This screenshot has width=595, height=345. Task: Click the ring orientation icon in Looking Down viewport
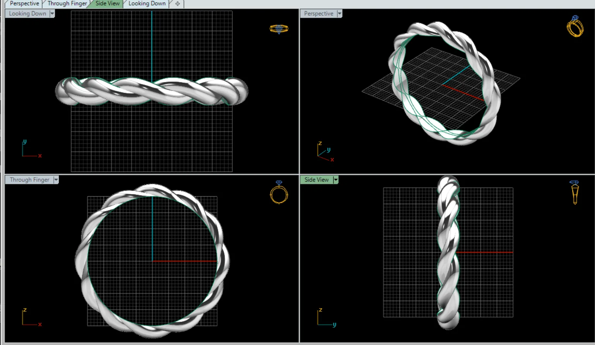279,29
